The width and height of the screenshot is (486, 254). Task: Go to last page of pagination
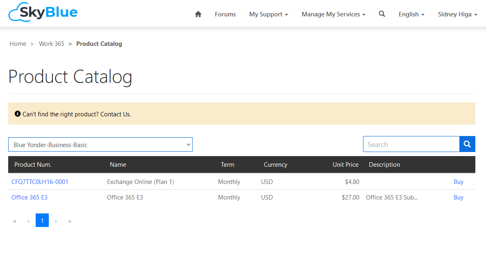(70, 221)
